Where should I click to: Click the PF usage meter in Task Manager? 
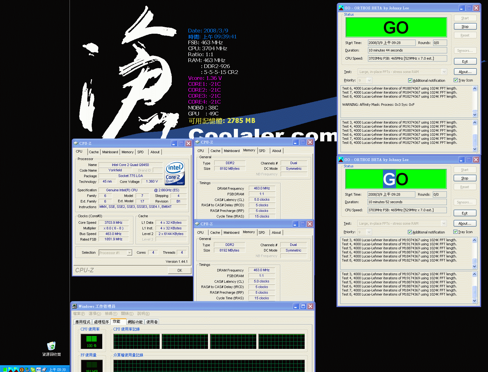click(92, 366)
